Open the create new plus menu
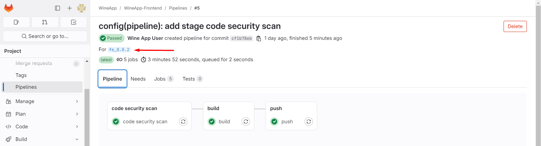The width and height of the screenshot is (541, 146). pyautogui.click(x=70, y=8)
